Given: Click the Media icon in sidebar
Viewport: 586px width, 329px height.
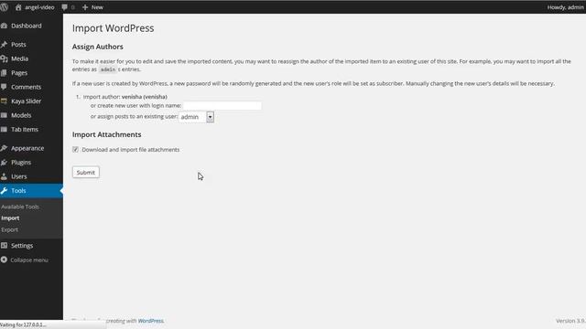Looking at the screenshot, I should click(4, 58).
